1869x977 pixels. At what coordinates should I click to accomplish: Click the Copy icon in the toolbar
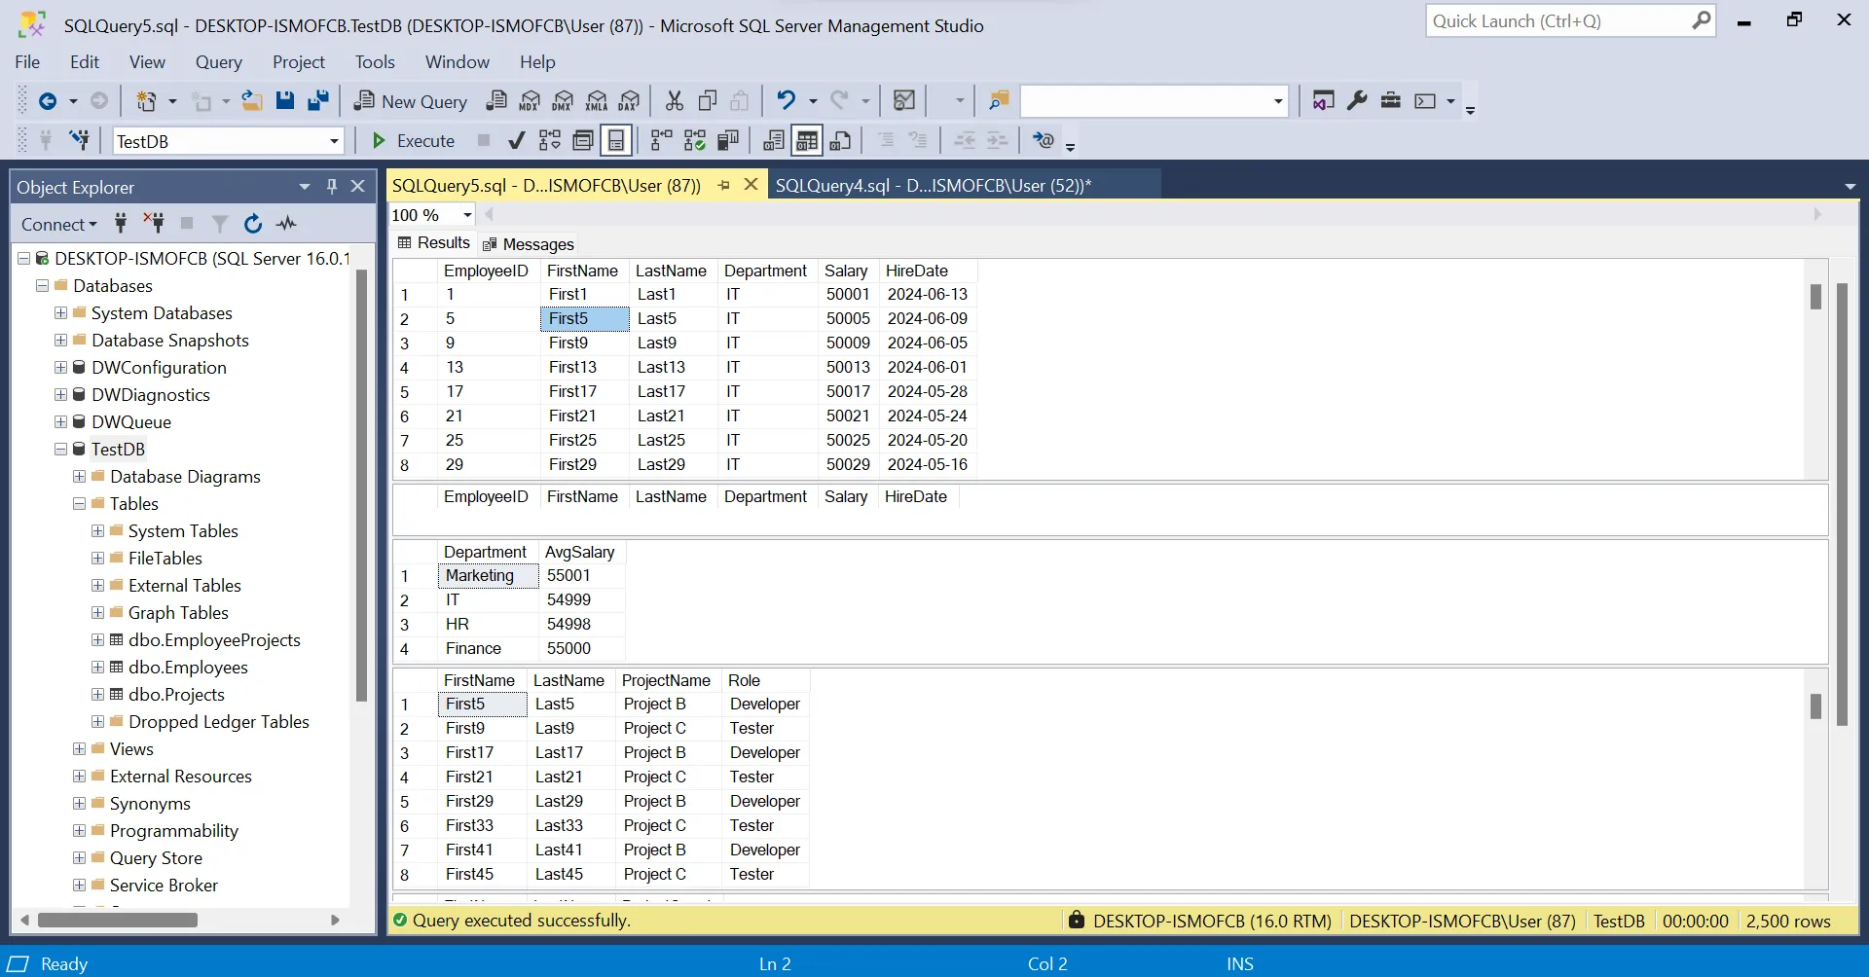pyautogui.click(x=708, y=101)
